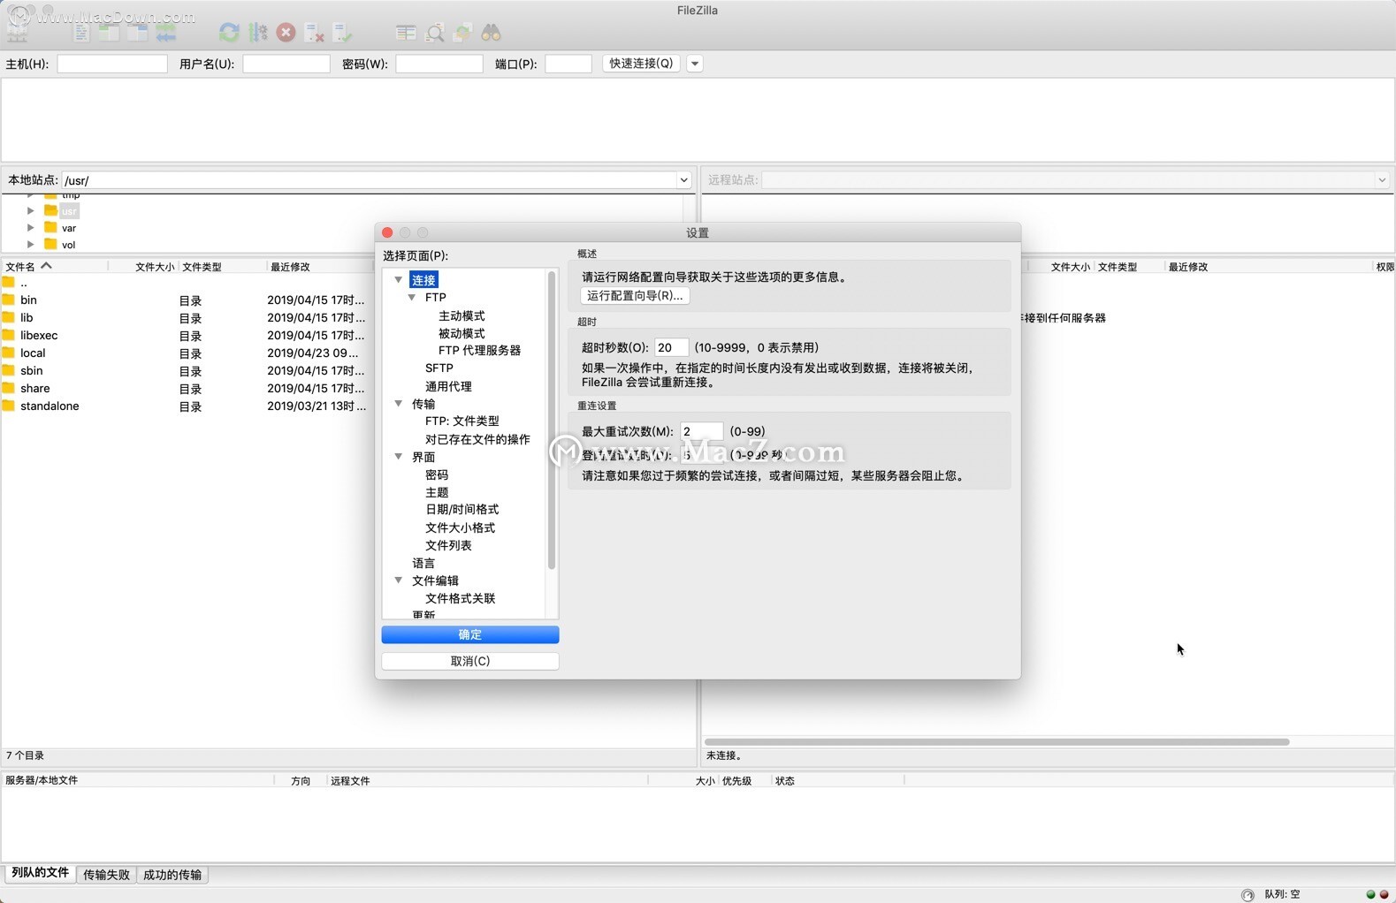Select FTP: 文件类型 settings page
The width and height of the screenshot is (1396, 903).
coord(462,421)
